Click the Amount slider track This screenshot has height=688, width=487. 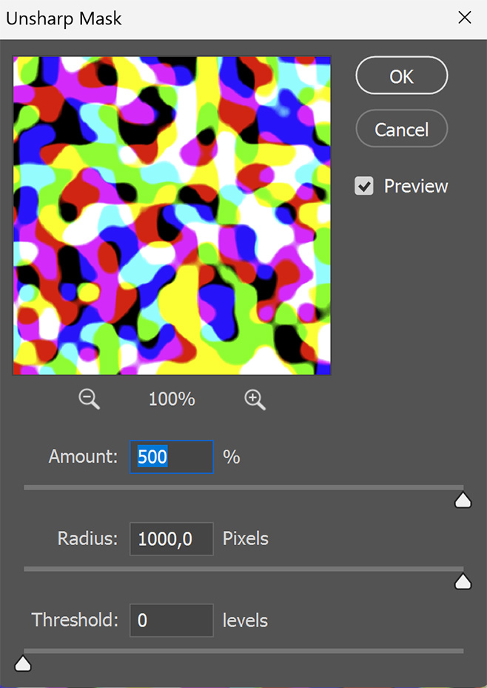(x=243, y=487)
